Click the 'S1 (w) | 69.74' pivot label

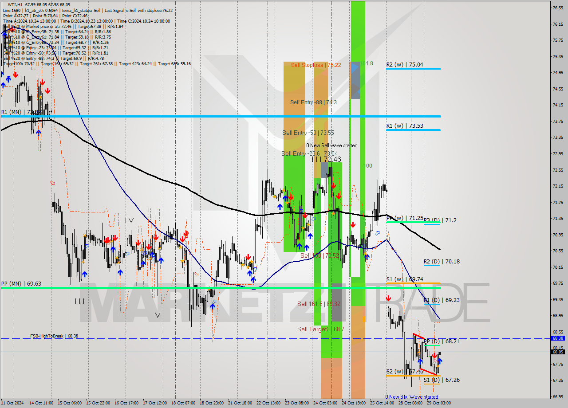(x=404, y=279)
